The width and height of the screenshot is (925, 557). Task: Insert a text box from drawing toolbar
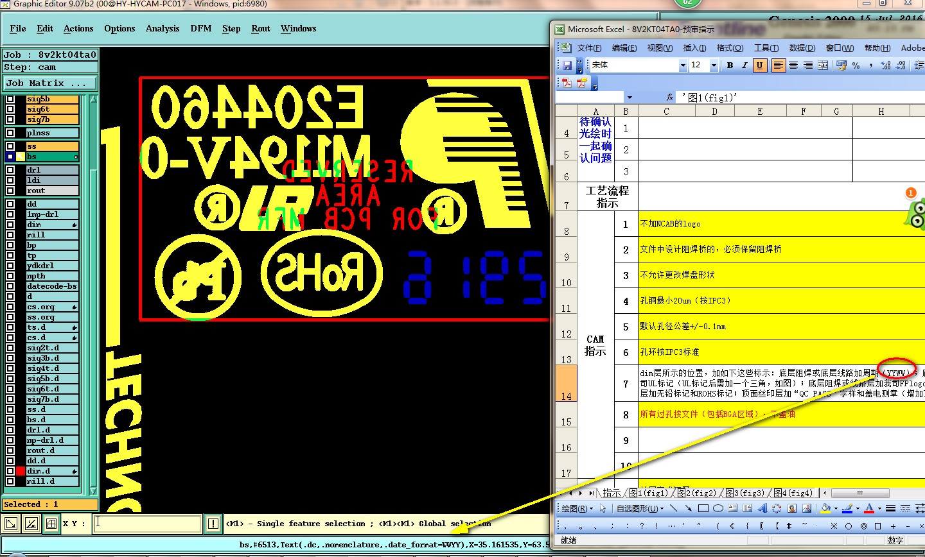coord(732,508)
